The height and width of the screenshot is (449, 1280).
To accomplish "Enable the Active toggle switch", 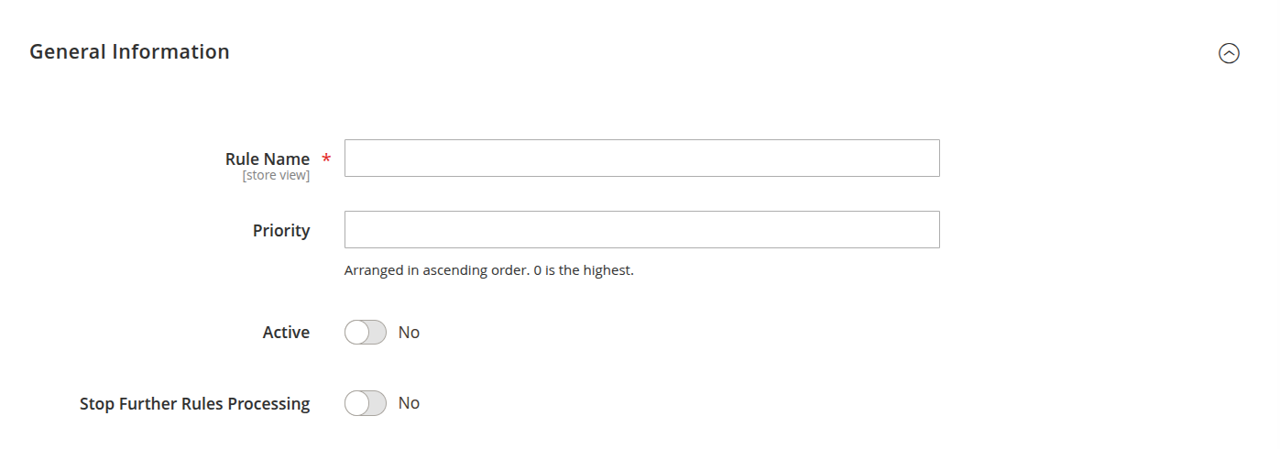I will click(x=366, y=333).
